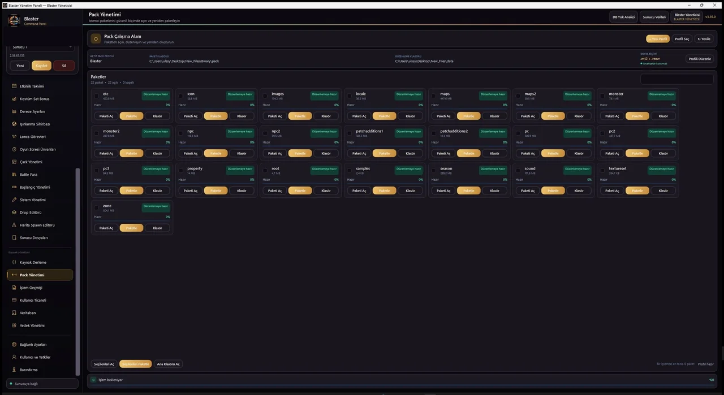Open the Veritabanı sidebar entry

(40, 313)
